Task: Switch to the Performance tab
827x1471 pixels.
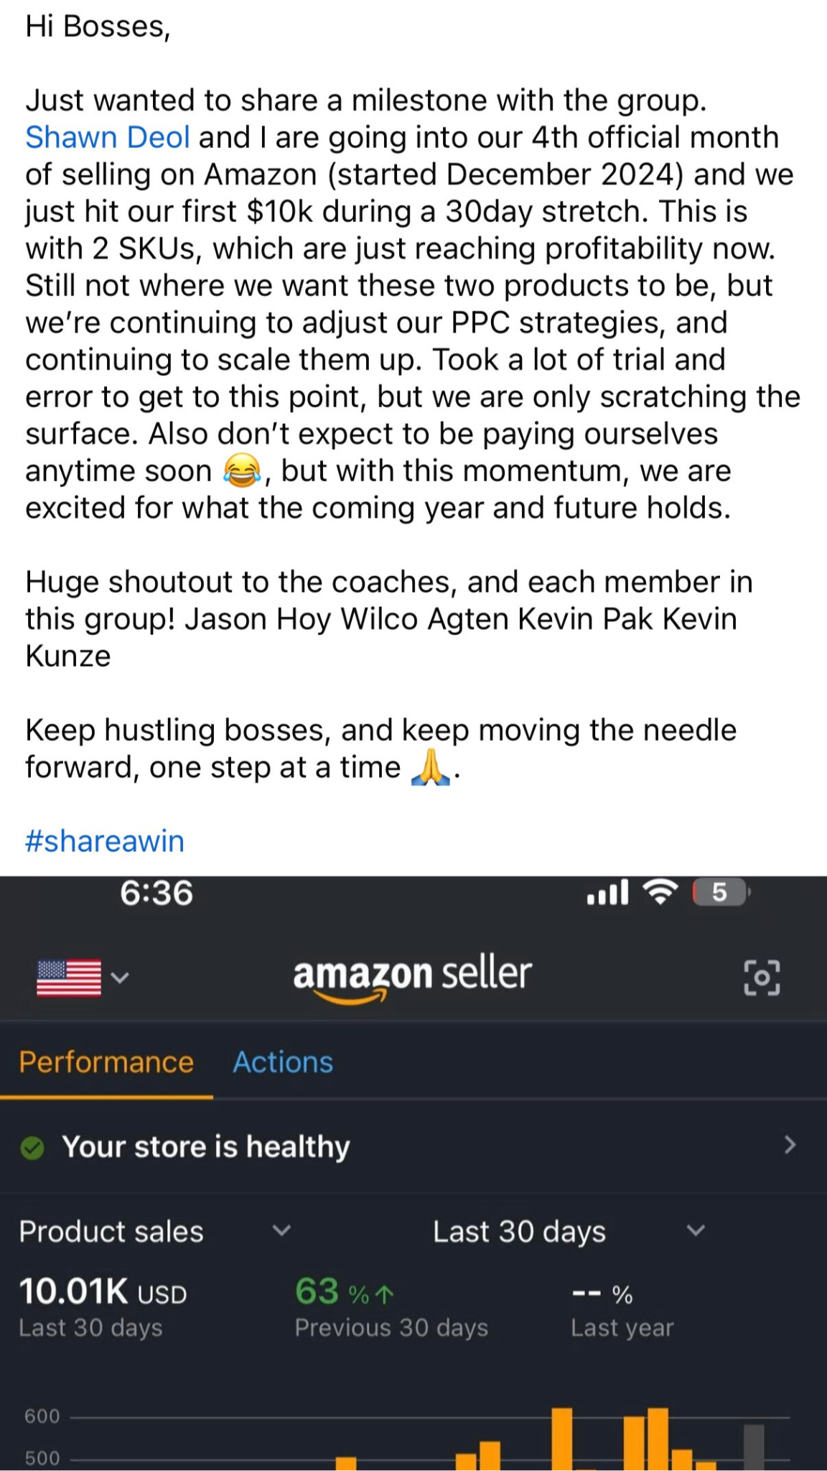Action: [106, 1062]
